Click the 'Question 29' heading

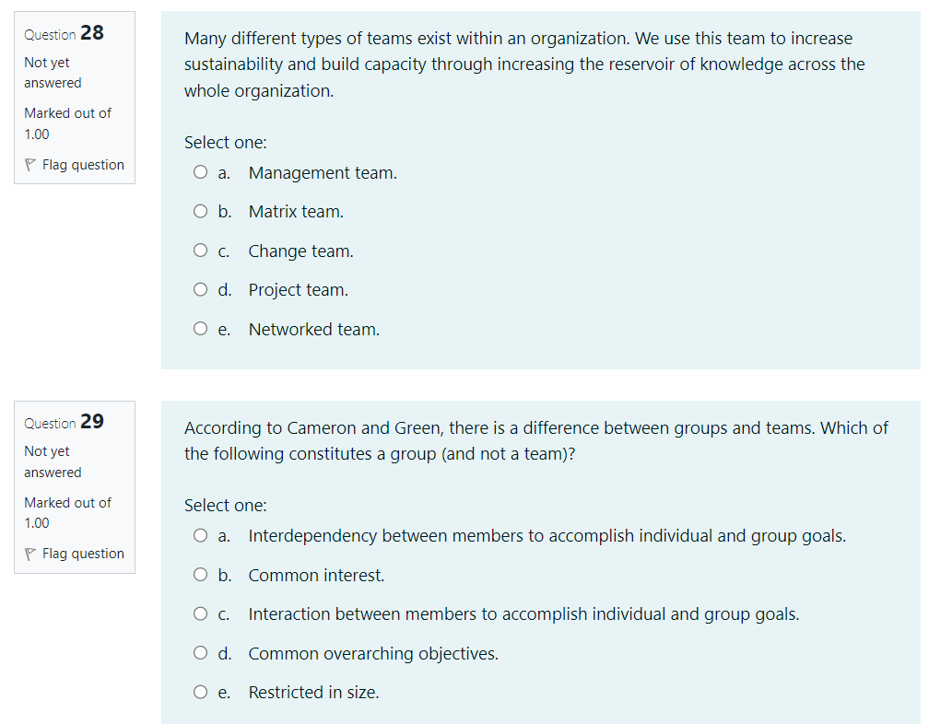[62, 422]
